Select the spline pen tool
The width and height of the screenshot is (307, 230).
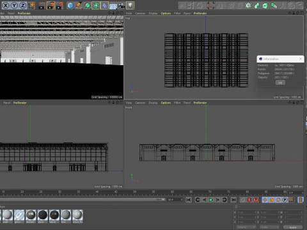(79, 5)
